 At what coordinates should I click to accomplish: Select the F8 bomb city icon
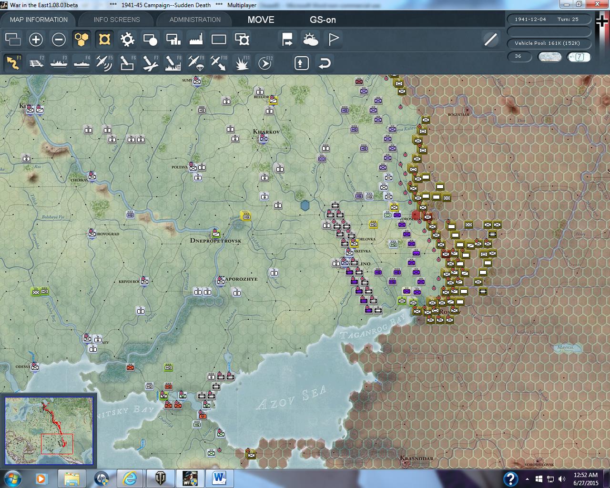173,63
